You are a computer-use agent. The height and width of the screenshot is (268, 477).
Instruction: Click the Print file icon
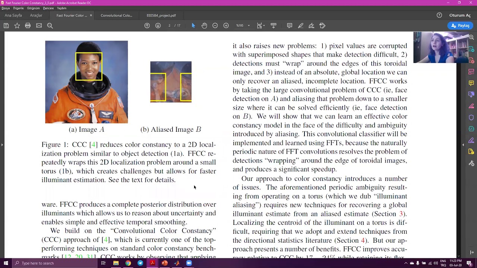click(x=28, y=26)
